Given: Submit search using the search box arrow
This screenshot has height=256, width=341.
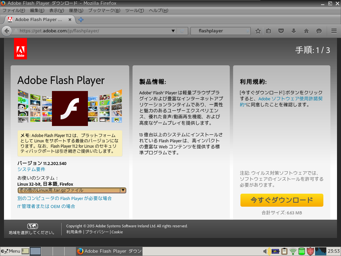Looking at the screenshot, I should point(248,31).
